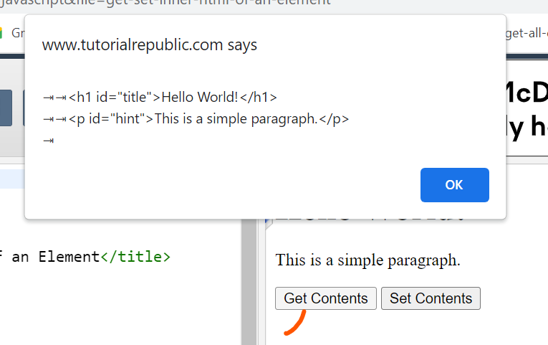
Task: Click the h1 Hello World line in alert
Action: click(172, 98)
